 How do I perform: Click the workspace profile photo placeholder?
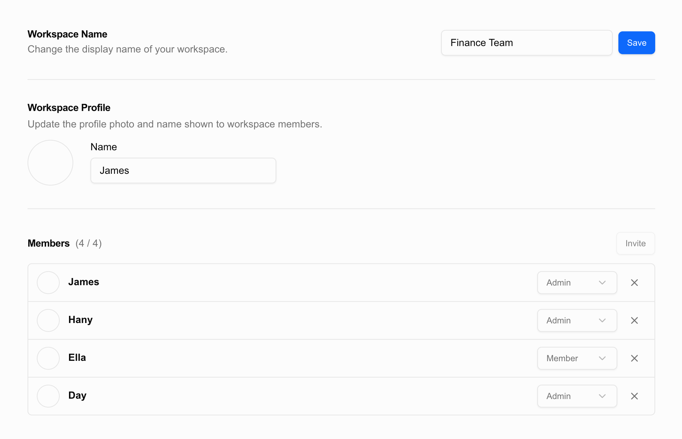coord(50,163)
